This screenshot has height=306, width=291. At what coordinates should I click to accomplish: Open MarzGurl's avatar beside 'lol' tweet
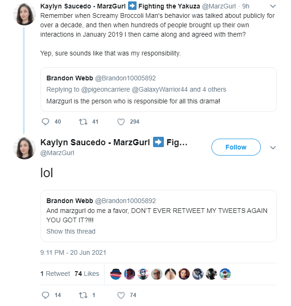click(x=24, y=148)
